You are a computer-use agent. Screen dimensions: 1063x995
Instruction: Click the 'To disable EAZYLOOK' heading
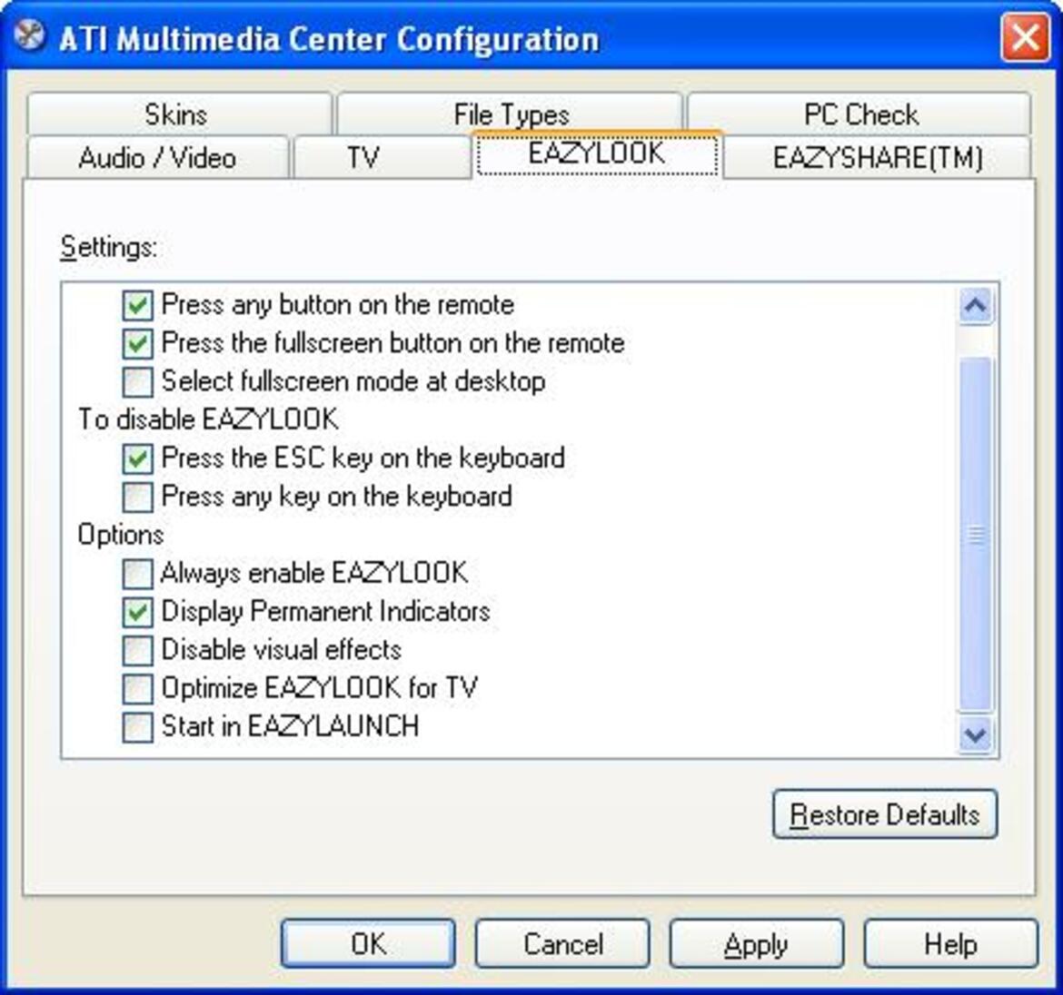[x=208, y=419]
